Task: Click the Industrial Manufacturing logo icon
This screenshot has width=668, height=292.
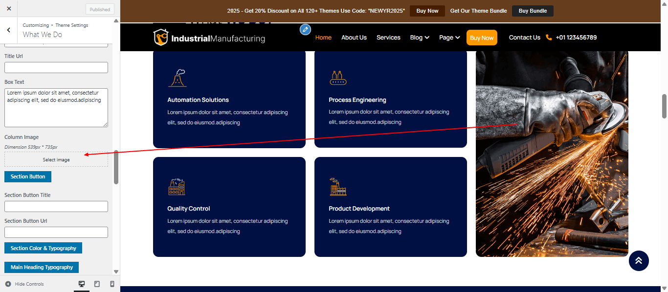Action: coord(161,38)
